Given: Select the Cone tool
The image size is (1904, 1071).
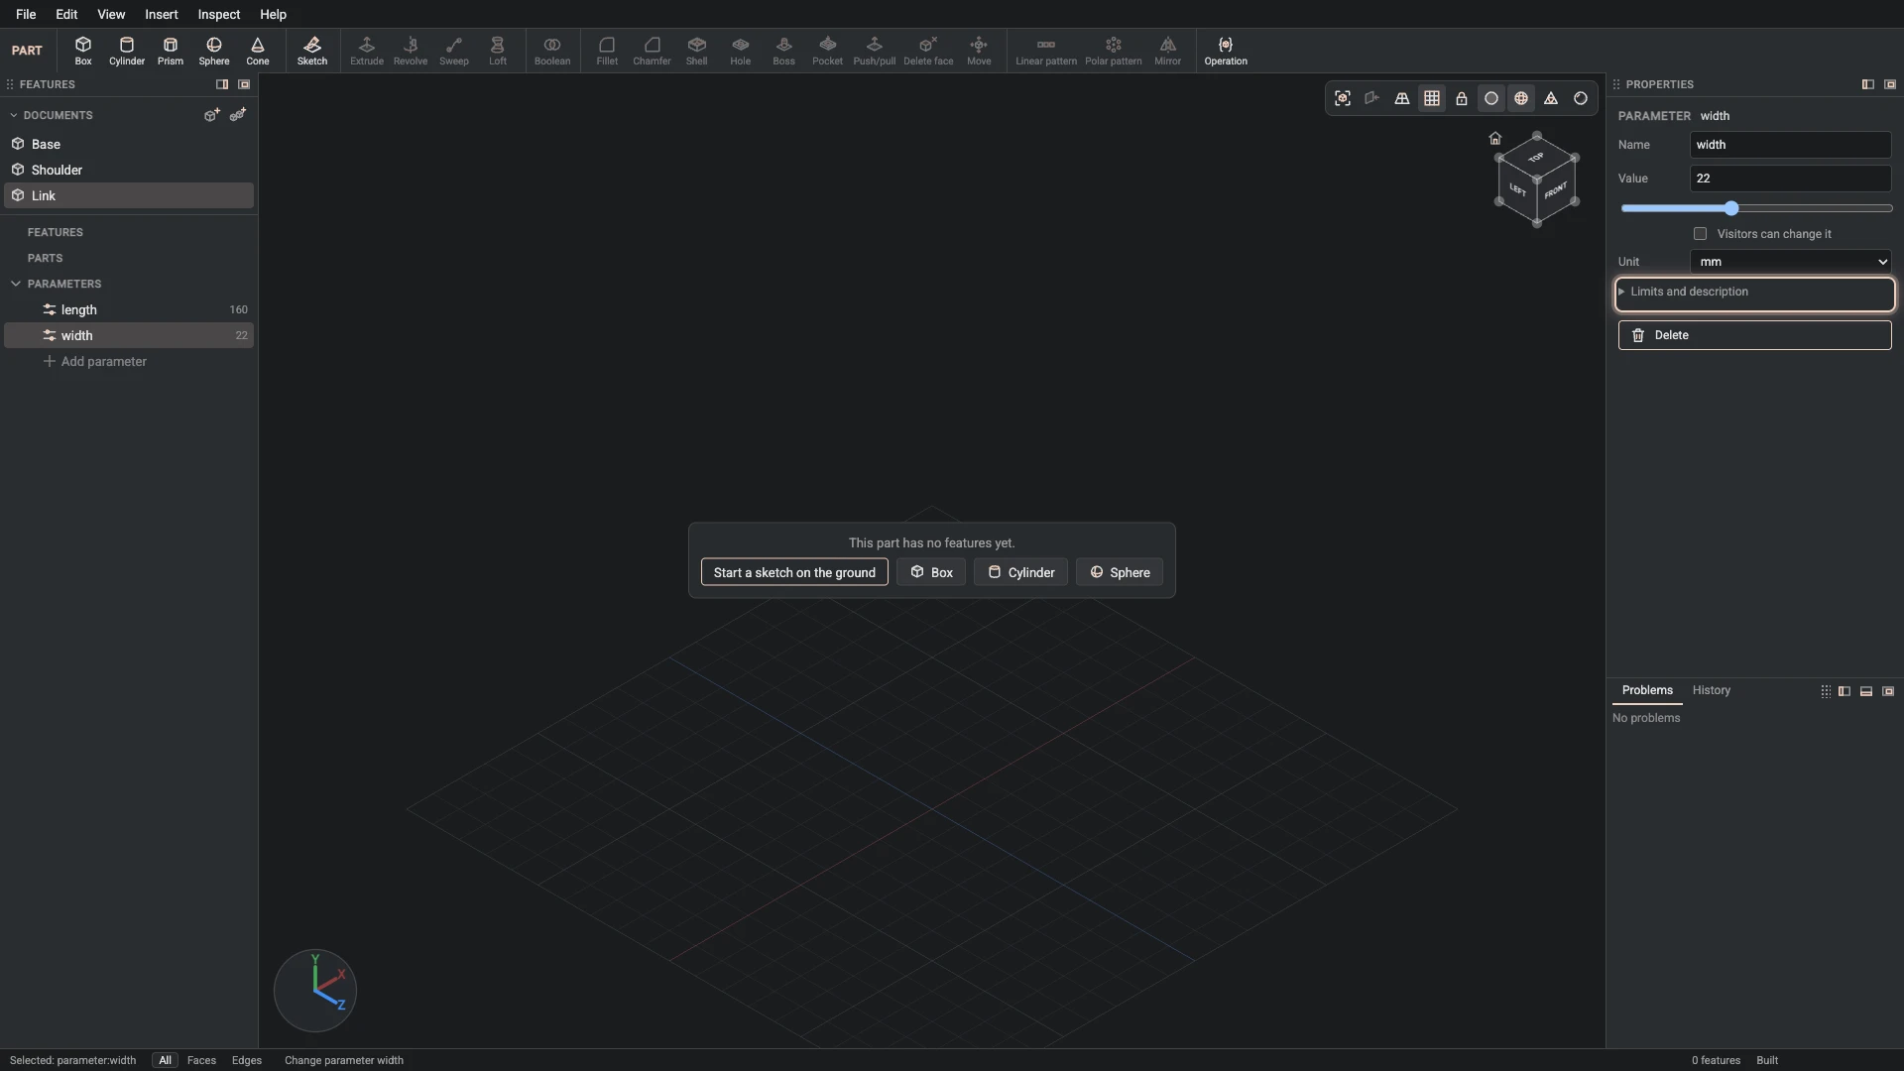Looking at the screenshot, I should coord(258,51).
